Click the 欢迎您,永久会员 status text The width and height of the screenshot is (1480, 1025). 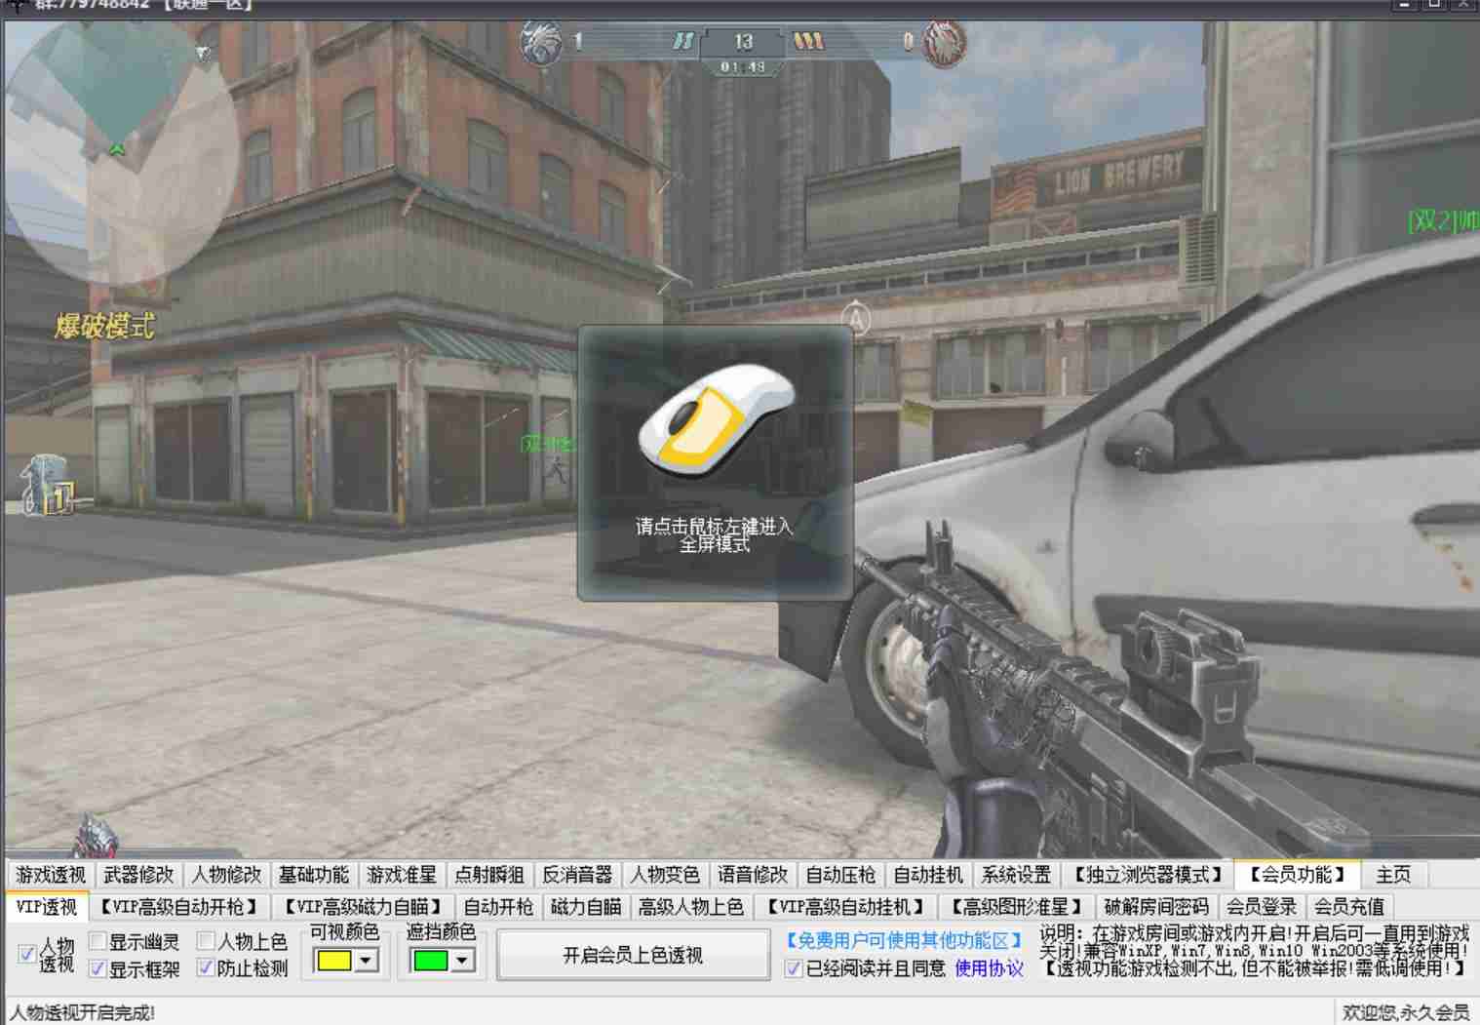1405,1012
